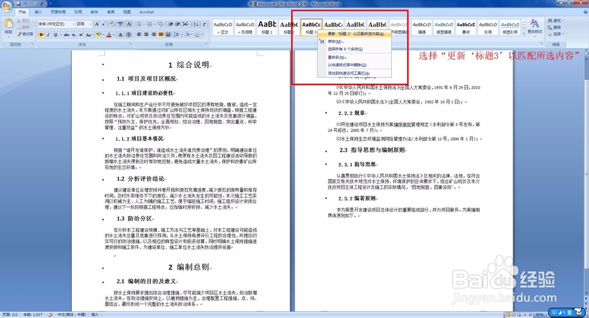Choose 更新"标题 3"以匹配所选内容 menu item

pos(355,34)
